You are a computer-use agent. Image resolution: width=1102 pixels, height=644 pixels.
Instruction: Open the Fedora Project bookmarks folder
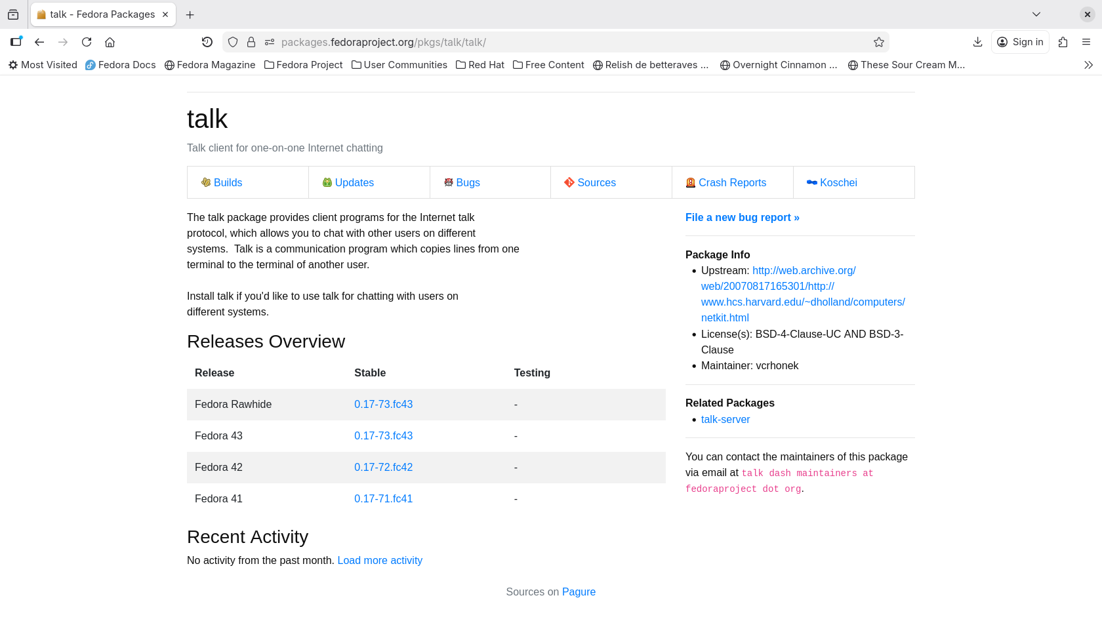click(304, 65)
